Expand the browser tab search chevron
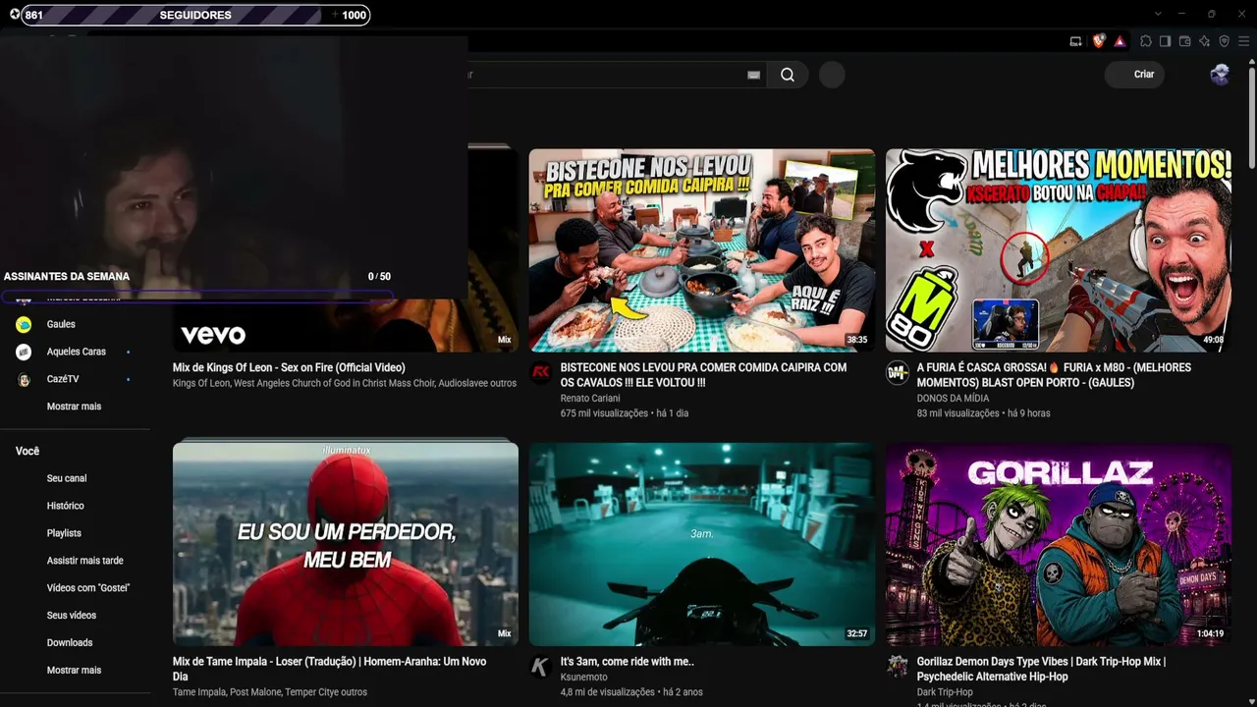 click(x=1158, y=14)
